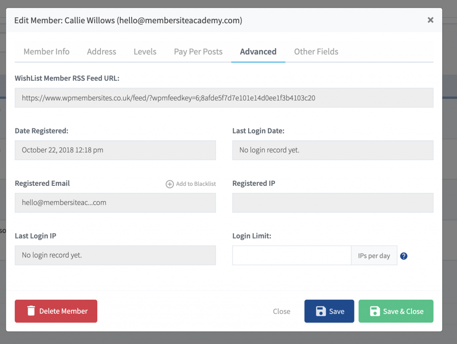The image size is (457, 344).
Task: Select the Advanced tab
Action: click(x=258, y=52)
